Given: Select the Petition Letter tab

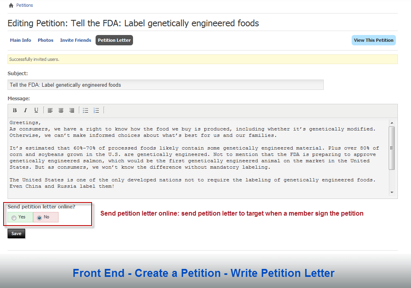Looking at the screenshot, I should click(x=114, y=40).
